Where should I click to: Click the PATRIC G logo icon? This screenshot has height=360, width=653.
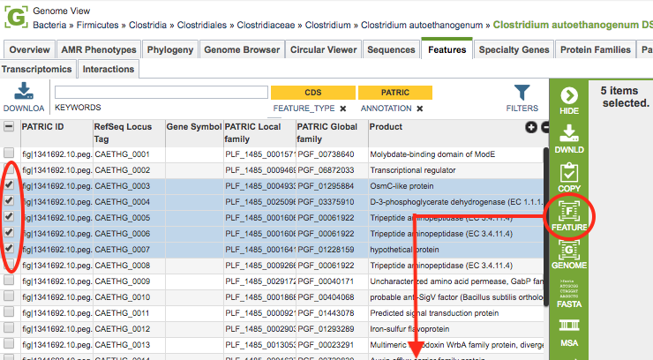16,17
